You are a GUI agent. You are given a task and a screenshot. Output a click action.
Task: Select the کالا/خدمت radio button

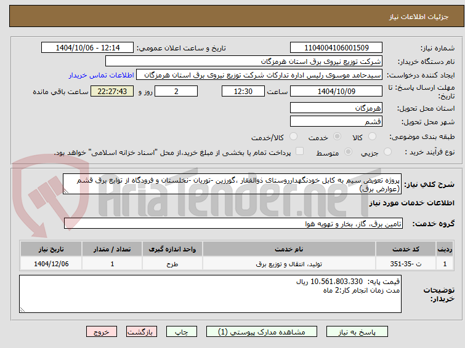tap(293, 136)
